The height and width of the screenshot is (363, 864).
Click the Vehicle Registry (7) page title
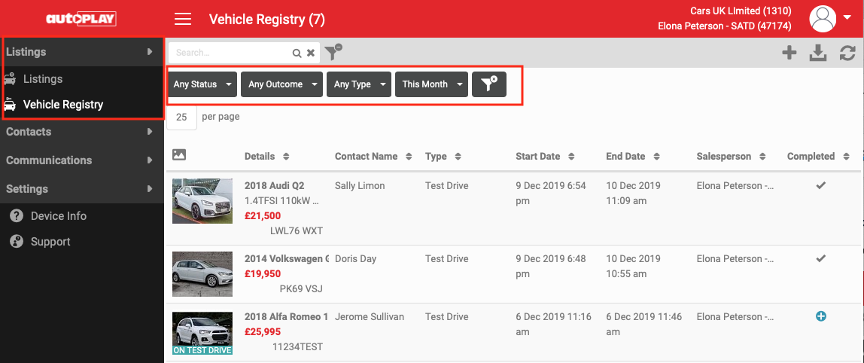pyautogui.click(x=266, y=20)
